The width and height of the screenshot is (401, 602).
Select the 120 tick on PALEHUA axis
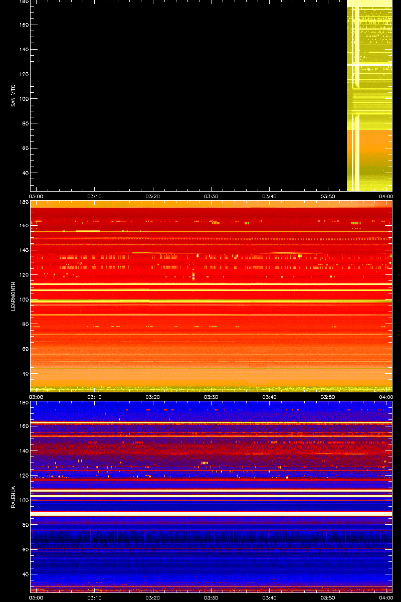pos(23,476)
